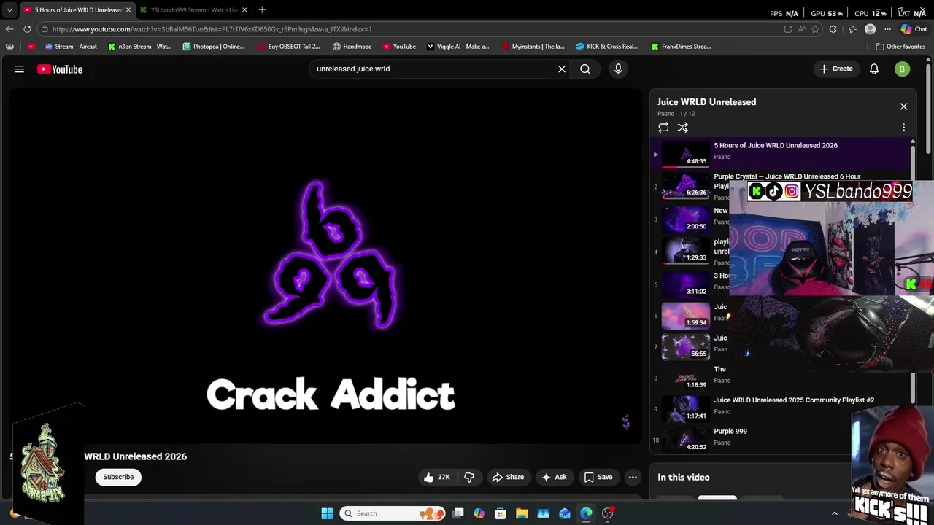
Task: Open Stream – Aircast bookmark
Action: click(71, 47)
